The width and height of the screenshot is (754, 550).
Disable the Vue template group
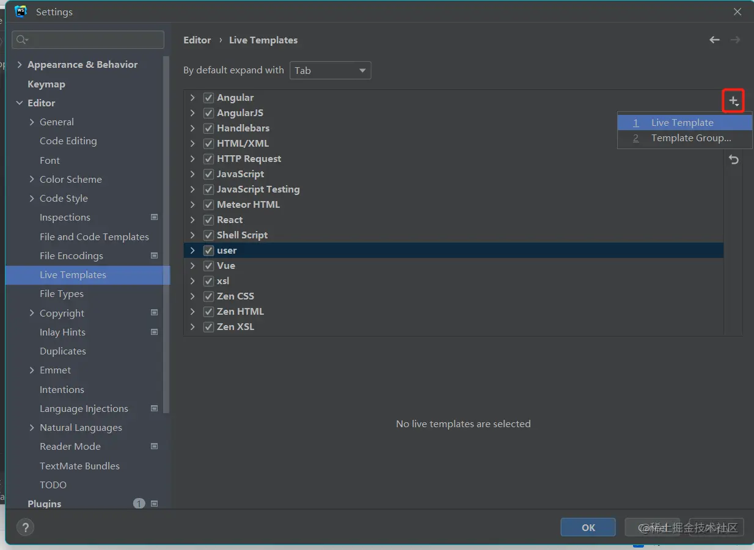pos(208,266)
